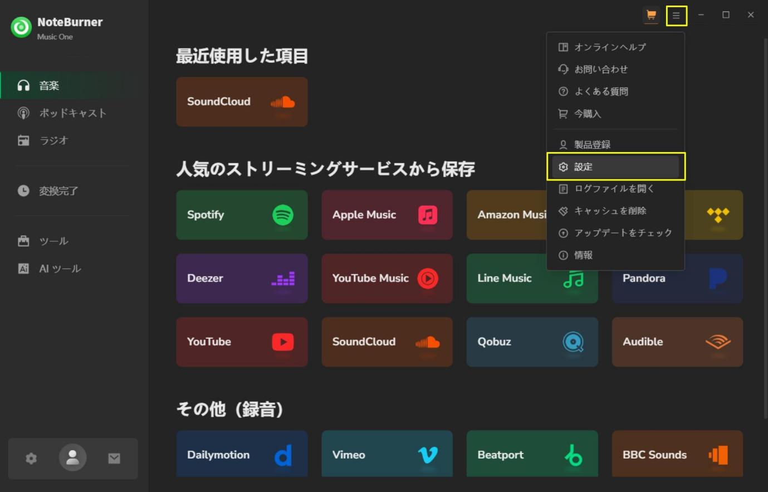The height and width of the screenshot is (492, 768).
Task: Open the Dailymotion card
Action: pyautogui.click(x=242, y=454)
